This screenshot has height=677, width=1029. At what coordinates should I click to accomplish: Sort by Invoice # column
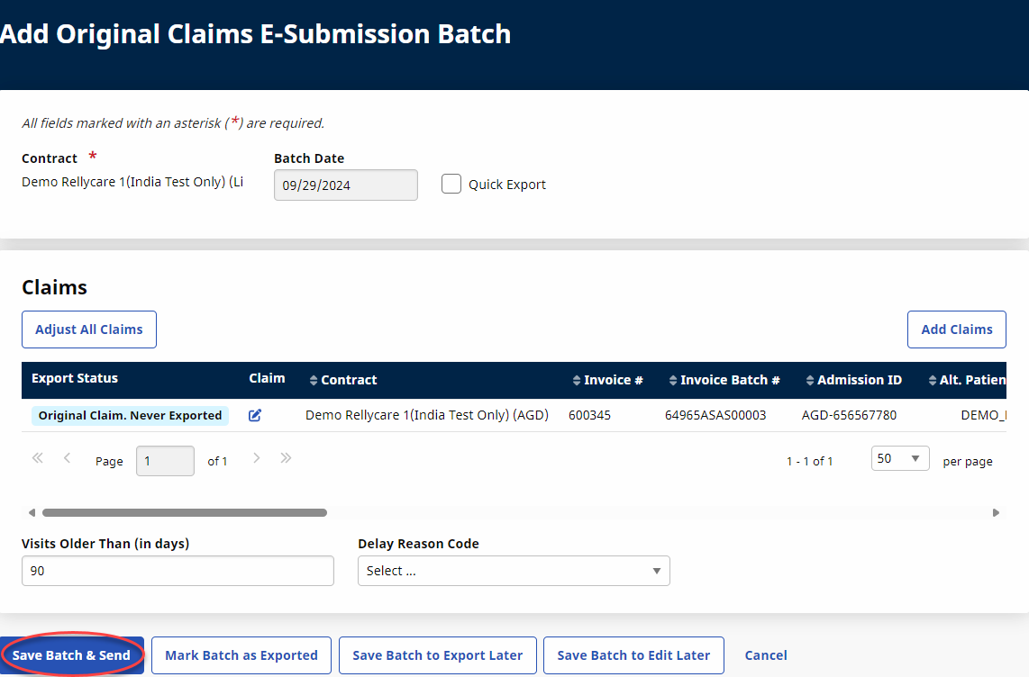pyautogui.click(x=608, y=380)
